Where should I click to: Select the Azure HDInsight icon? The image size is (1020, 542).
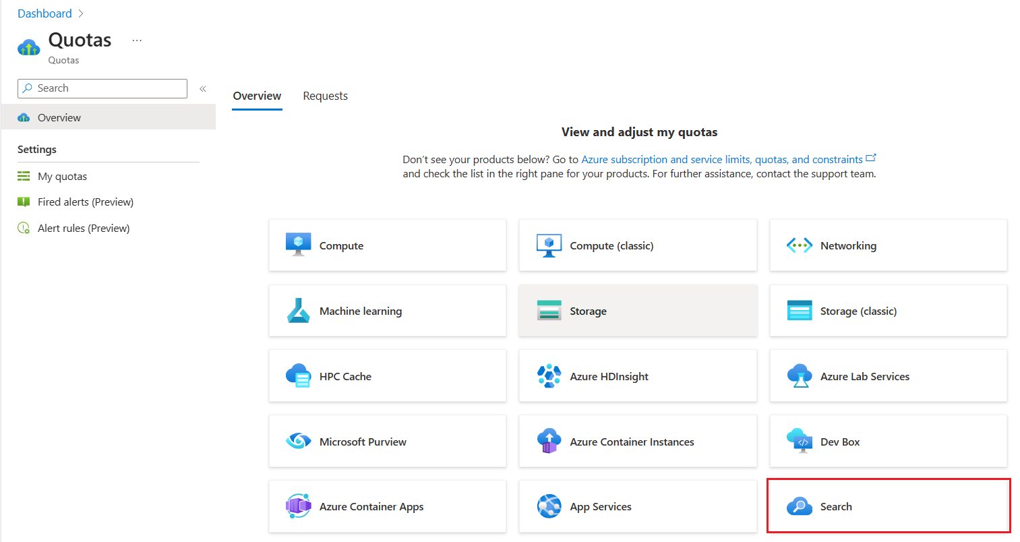[x=549, y=376]
